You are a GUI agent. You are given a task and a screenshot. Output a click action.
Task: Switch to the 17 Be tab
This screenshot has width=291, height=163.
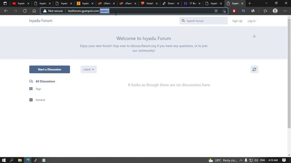click(x=192, y=3)
